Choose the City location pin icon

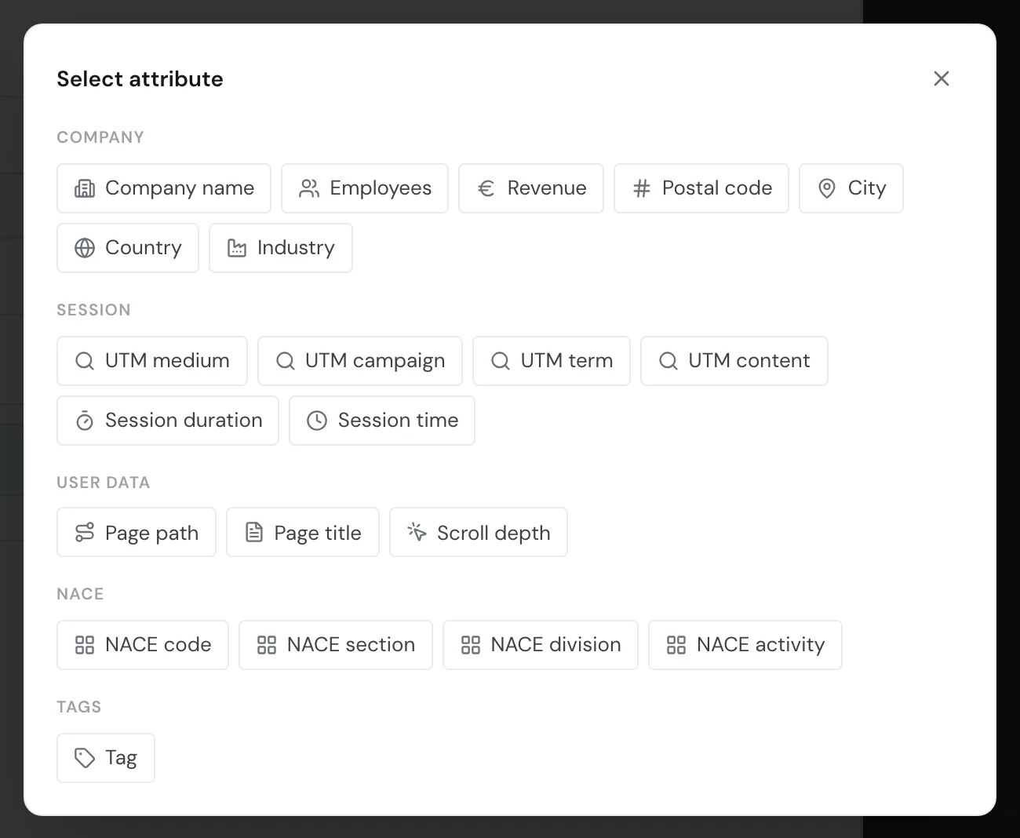[827, 188]
